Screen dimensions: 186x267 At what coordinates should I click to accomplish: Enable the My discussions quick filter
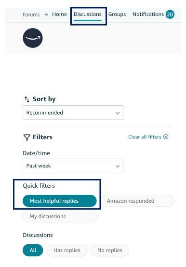pyautogui.click(x=60, y=216)
